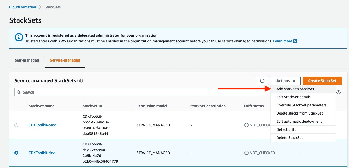The image size is (349, 168).
Task: Click the NOT_CHECKED drift icon for CDKToolkit-prod
Action: [x=246, y=125]
